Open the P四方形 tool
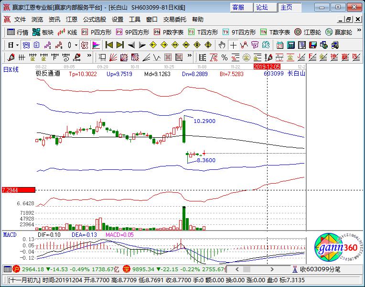Image resolution: width=365 pixels, height=287 pixels. coord(97,32)
